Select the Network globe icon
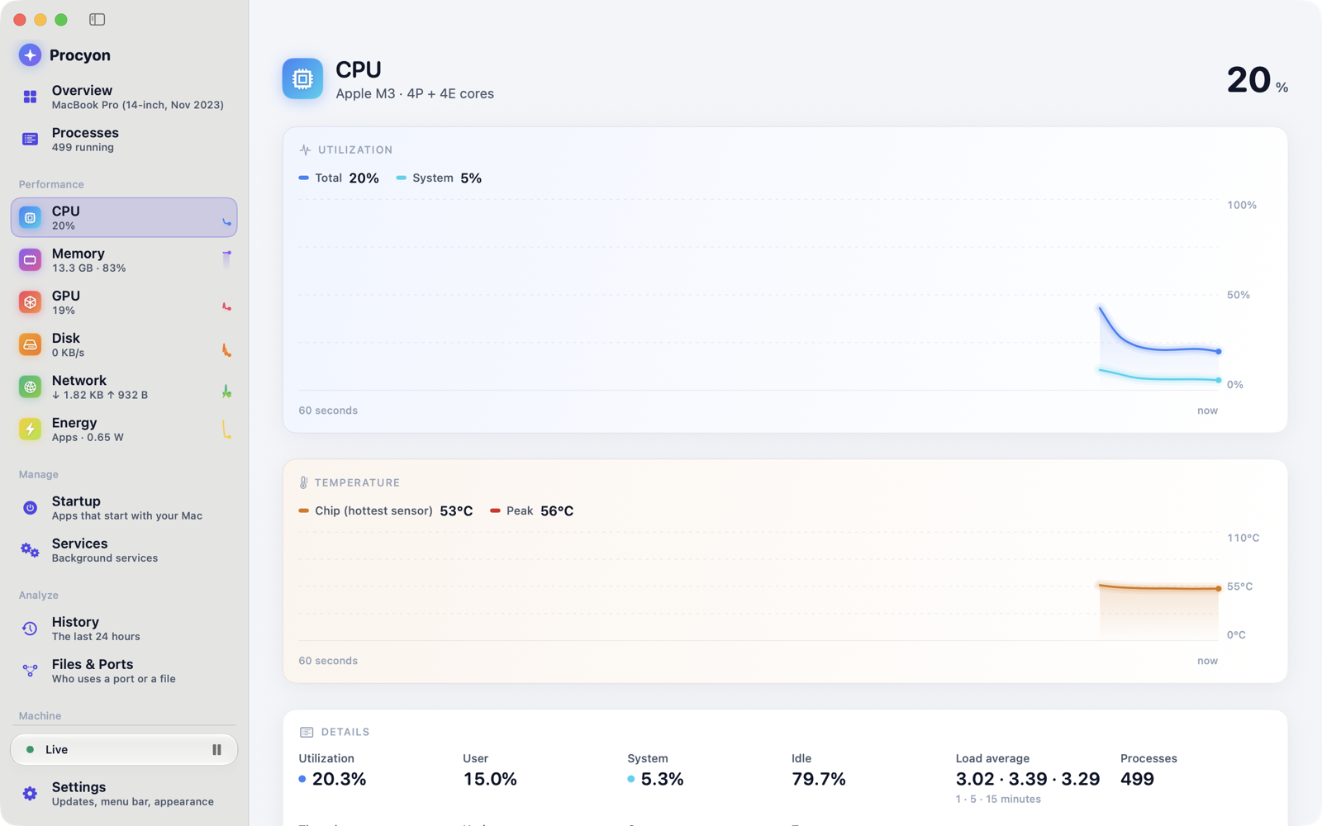The width and height of the screenshot is (1322, 826). (30, 387)
